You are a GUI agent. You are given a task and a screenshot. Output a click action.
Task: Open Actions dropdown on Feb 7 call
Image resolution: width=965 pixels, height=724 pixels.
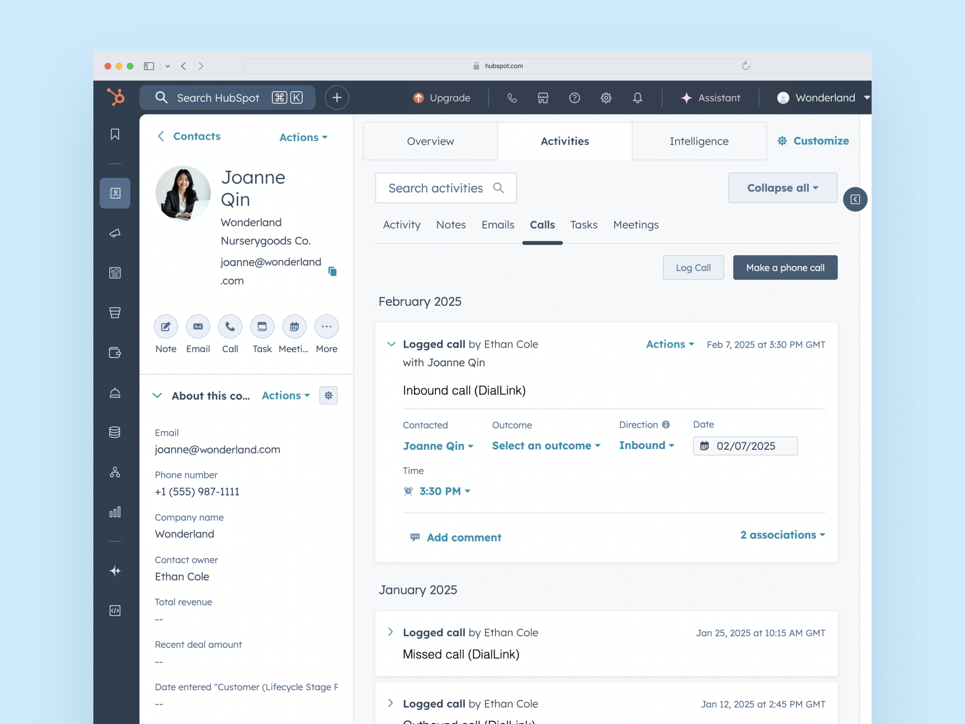pyautogui.click(x=670, y=344)
